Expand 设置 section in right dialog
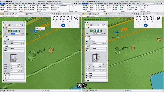This screenshot has height=92, width=164. (x=96, y=80)
